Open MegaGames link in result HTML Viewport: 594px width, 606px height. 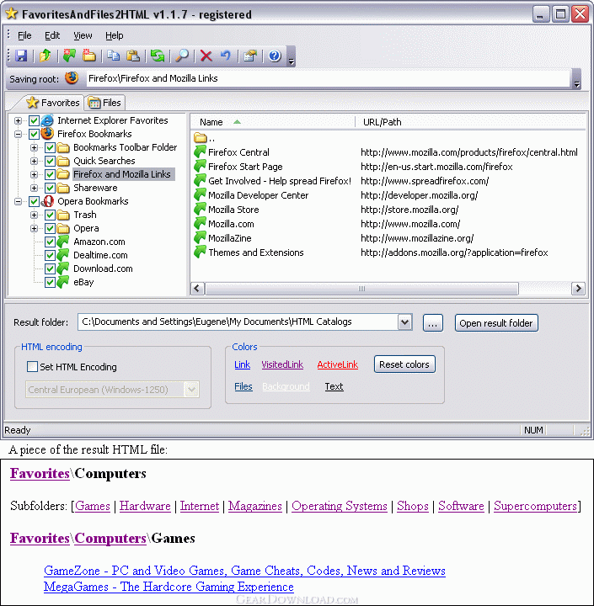(169, 587)
